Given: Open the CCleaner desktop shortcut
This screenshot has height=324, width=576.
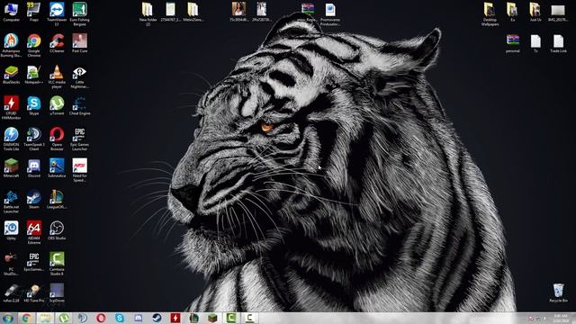Looking at the screenshot, I should [57, 43].
